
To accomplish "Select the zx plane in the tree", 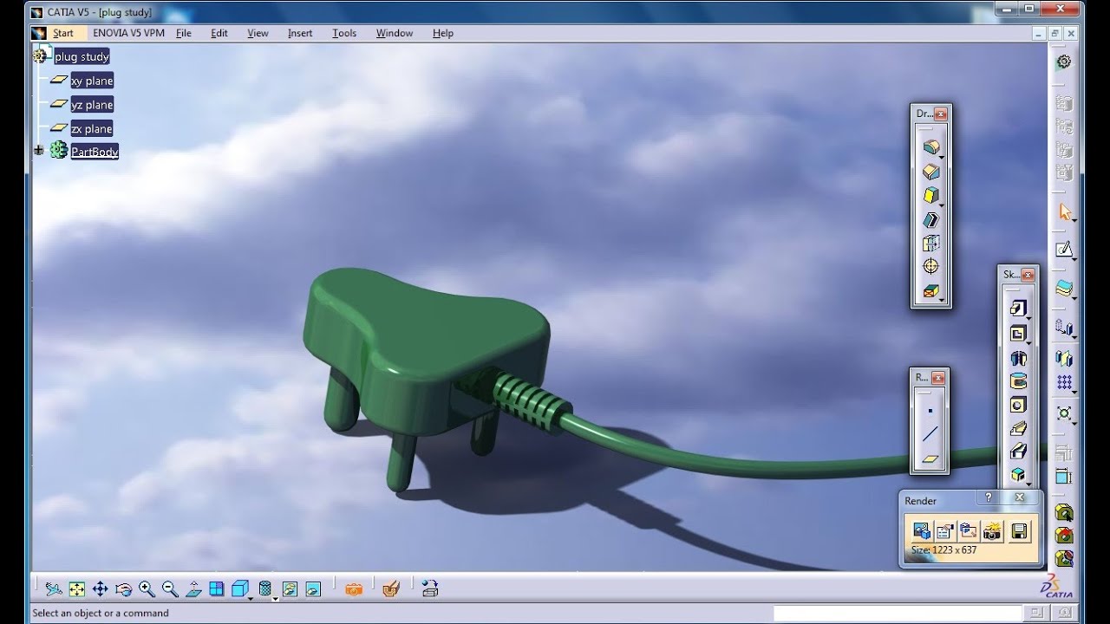I will 92,129.
